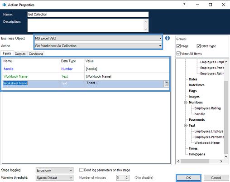Select the handle input row name
This screenshot has width=230, height=182.
[x=9, y=69]
